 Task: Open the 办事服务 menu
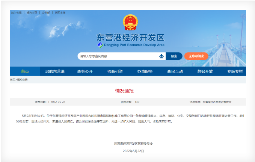[145, 71]
